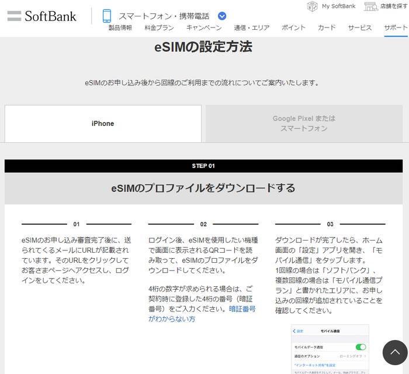Select the iPhone tab
Viewport: 409px width, 374px height.
pyautogui.click(x=103, y=123)
